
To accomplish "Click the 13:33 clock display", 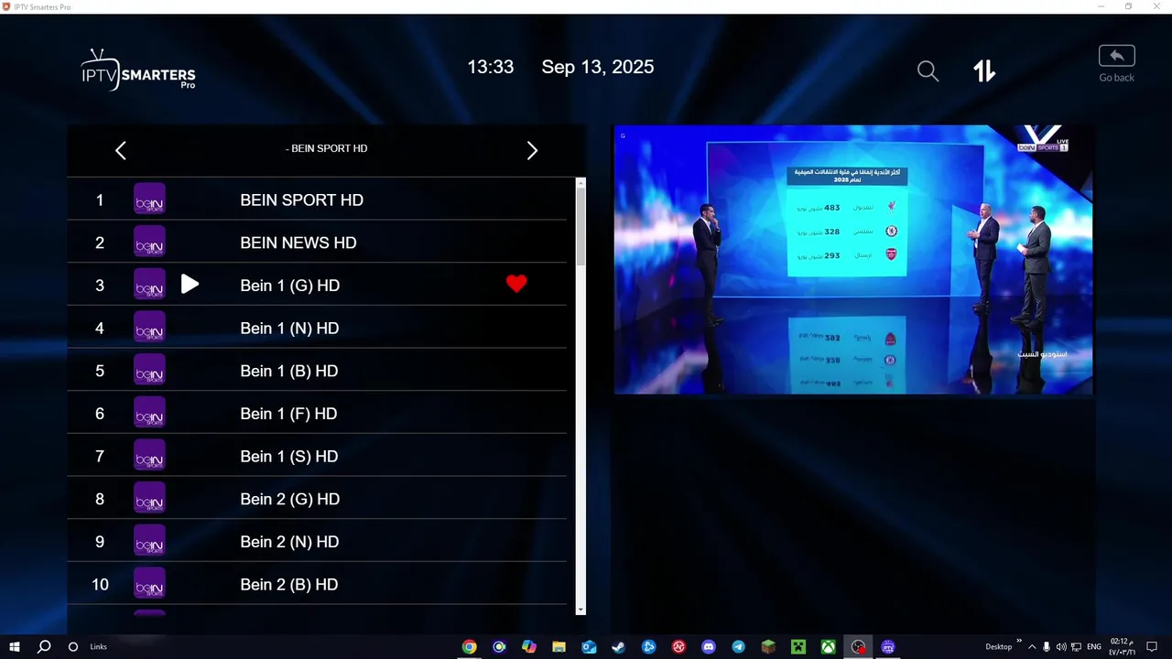I will [x=491, y=67].
